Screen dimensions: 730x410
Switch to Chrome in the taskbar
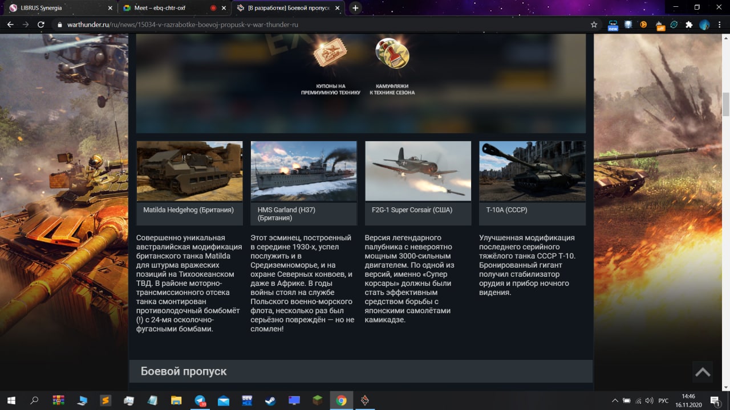(x=341, y=400)
